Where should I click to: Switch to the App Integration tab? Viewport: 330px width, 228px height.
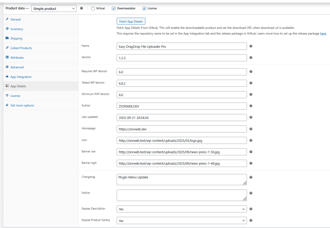[21, 77]
